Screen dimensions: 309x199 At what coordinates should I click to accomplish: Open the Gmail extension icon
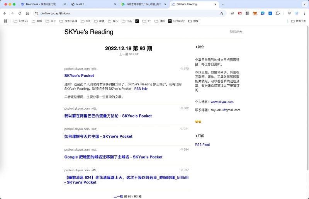coord(240,13)
